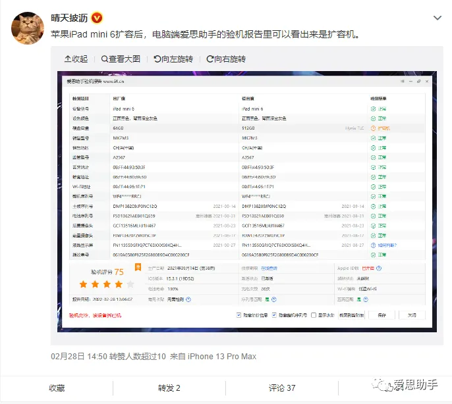Collapse the image with 收起
Image resolution: width=452 pixels, height=404 pixels.
coord(76,59)
